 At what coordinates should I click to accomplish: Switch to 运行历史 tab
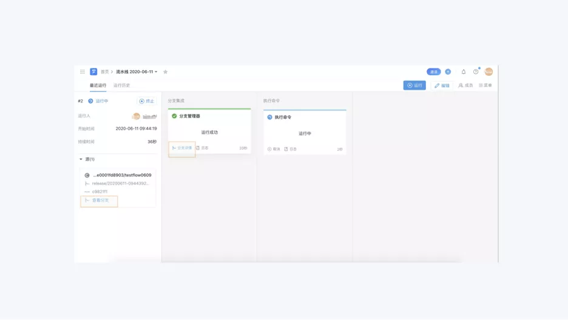tap(121, 85)
